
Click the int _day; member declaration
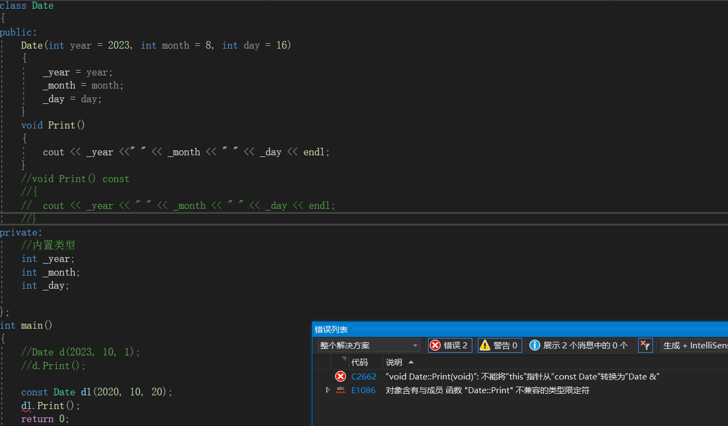click(45, 285)
